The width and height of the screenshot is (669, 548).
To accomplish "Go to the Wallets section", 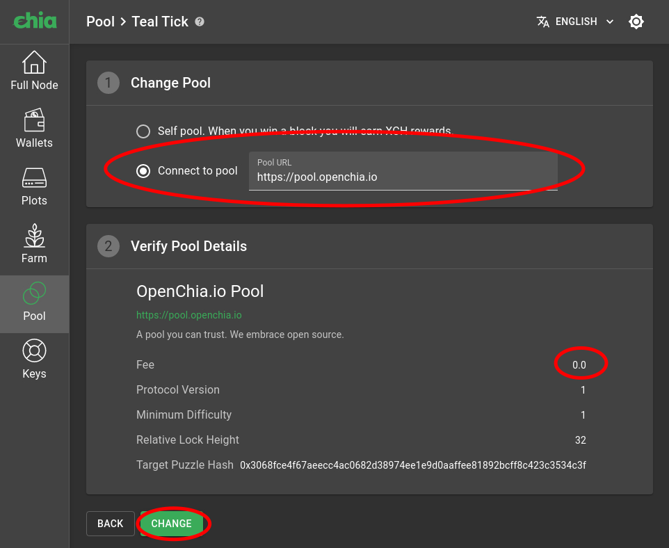I will click(x=34, y=128).
